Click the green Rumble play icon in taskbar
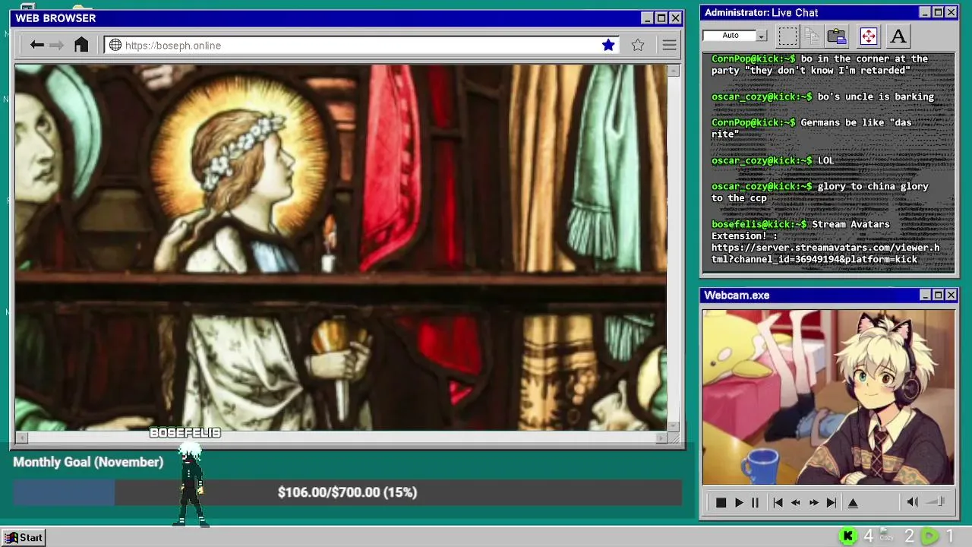972x547 pixels. pyautogui.click(x=929, y=536)
